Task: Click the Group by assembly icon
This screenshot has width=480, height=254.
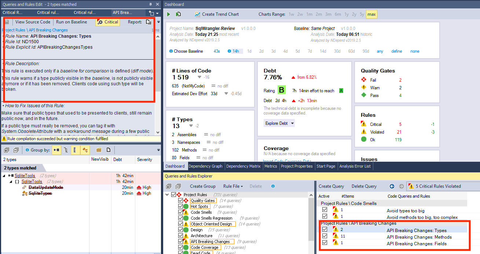Action: (56, 150)
